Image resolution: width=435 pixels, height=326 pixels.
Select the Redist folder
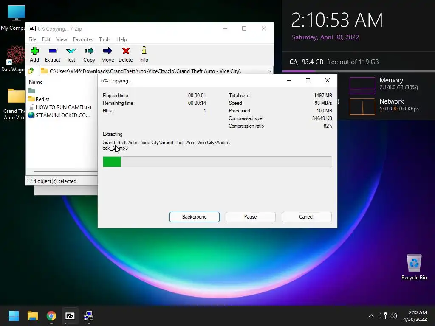click(39, 99)
